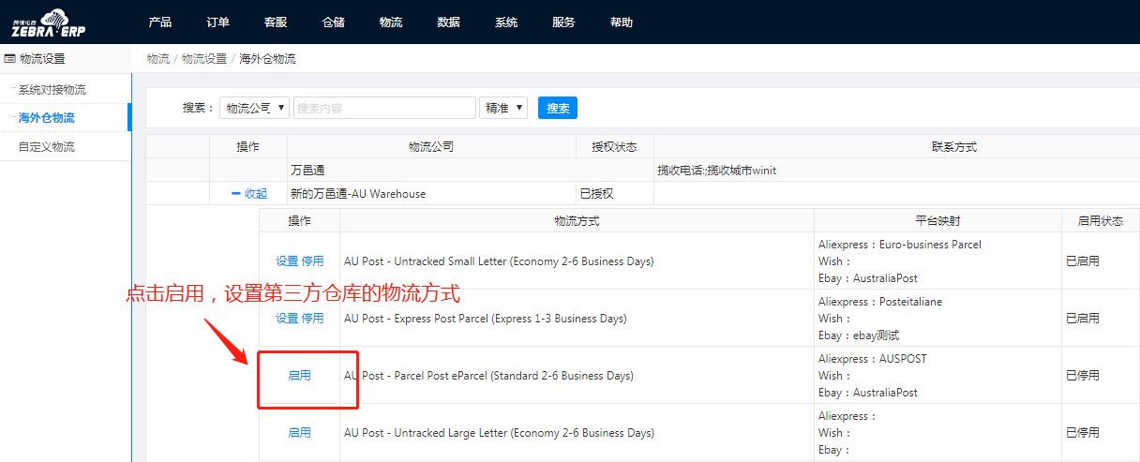The width and height of the screenshot is (1140, 462).
Task: Collapse the 万邑通 warehouse row with 收起
Action: tap(249, 194)
